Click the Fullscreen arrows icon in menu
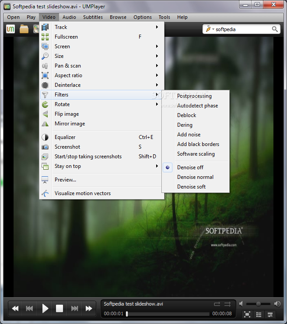 tap(45, 37)
